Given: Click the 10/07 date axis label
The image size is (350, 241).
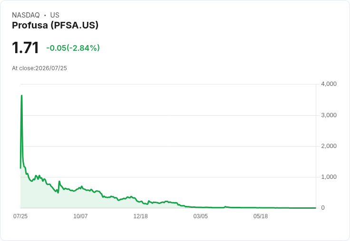Looking at the screenshot, I should click(80, 216).
